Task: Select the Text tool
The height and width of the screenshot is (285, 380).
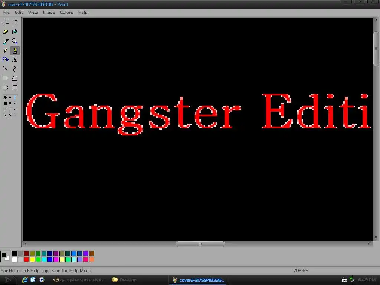Action: [15, 60]
